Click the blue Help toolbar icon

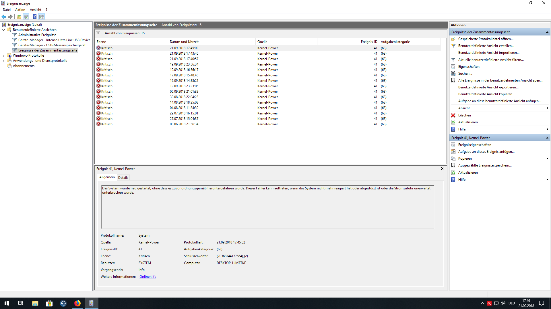[34, 17]
